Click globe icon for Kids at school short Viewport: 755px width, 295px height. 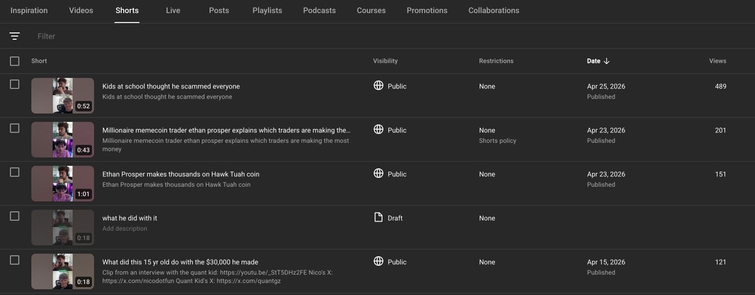(x=378, y=86)
